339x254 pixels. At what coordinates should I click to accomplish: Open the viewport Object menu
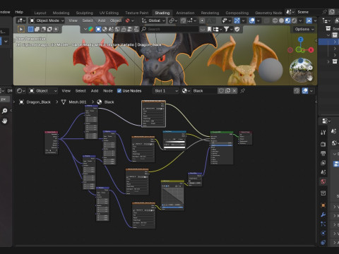click(x=116, y=20)
